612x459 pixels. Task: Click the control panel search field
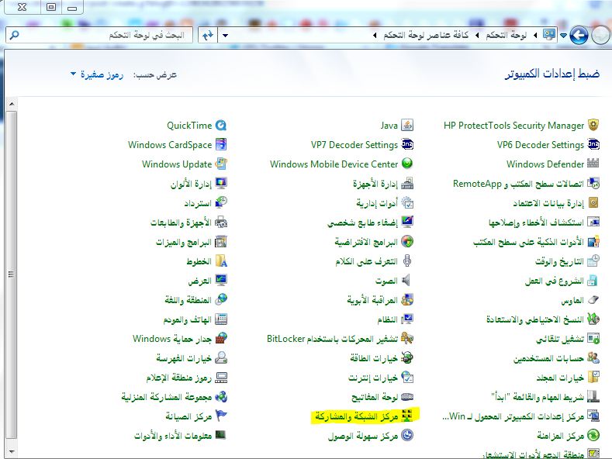99,35
